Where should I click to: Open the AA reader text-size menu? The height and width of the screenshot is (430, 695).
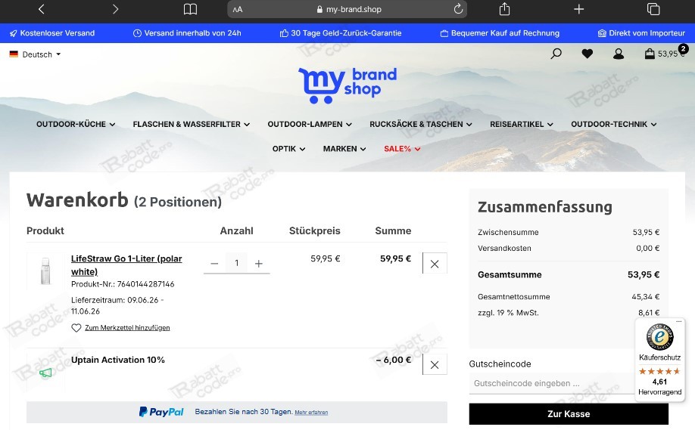(238, 9)
